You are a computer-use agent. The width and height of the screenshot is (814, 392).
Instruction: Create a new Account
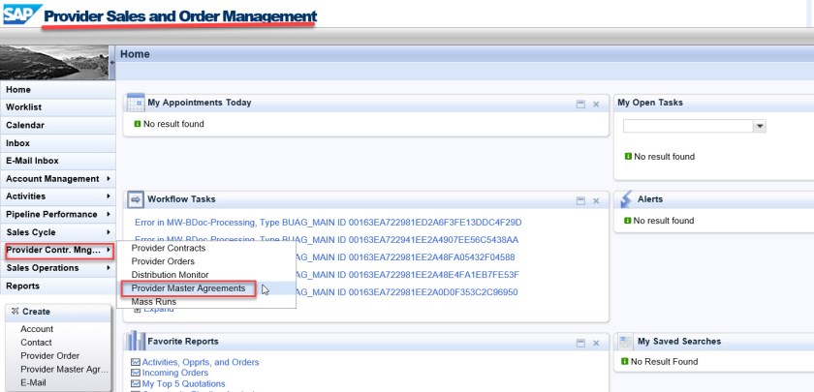(x=37, y=329)
